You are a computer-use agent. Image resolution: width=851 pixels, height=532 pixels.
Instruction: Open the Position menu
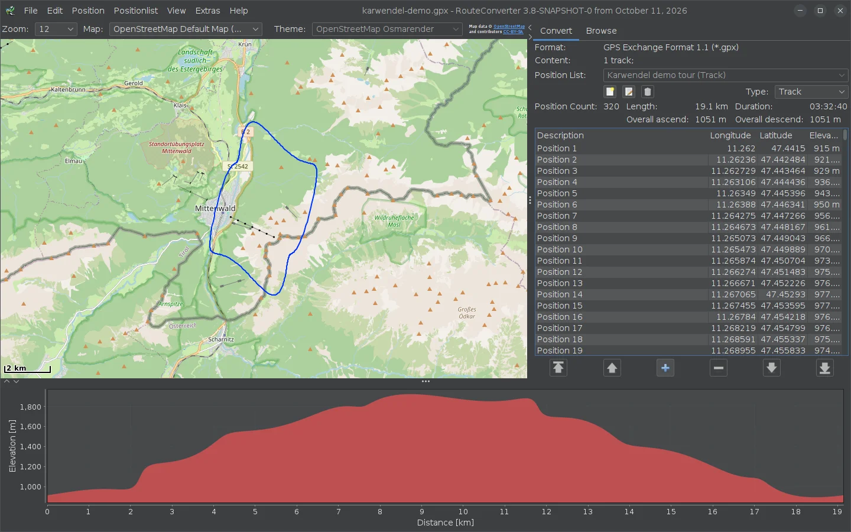(x=88, y=11)
